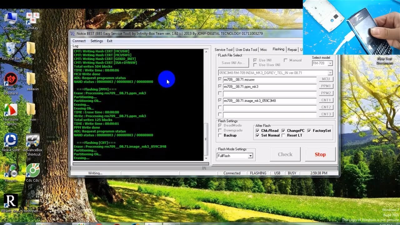The height and width of the screenshot is (225, 400).
Task: Uncheck the ChangePC option
Action: pos(283,131)
